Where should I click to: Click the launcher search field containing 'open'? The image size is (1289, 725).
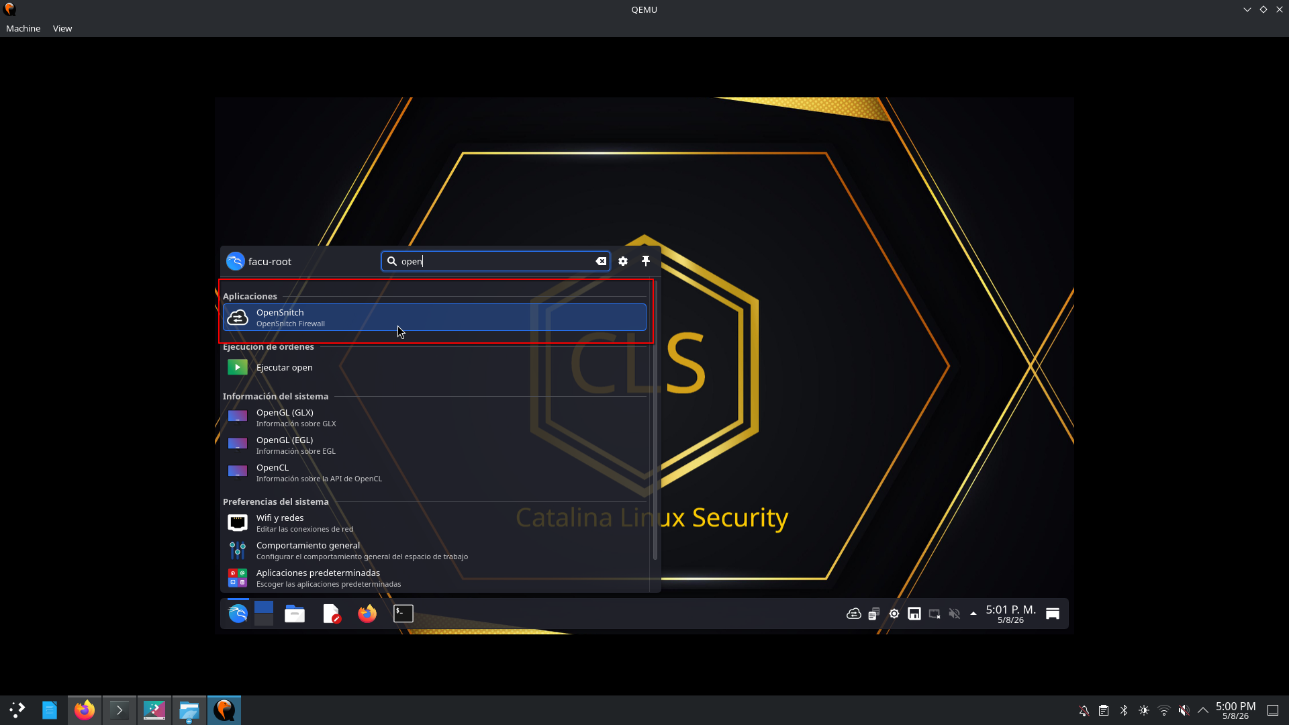pyautogui.click(x=495, y=261)
